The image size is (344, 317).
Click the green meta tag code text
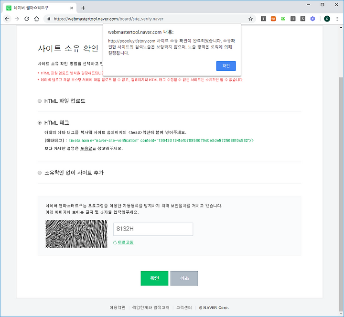click(161, 141)
